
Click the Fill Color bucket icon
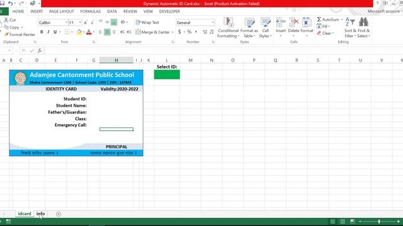coord(79,32)
